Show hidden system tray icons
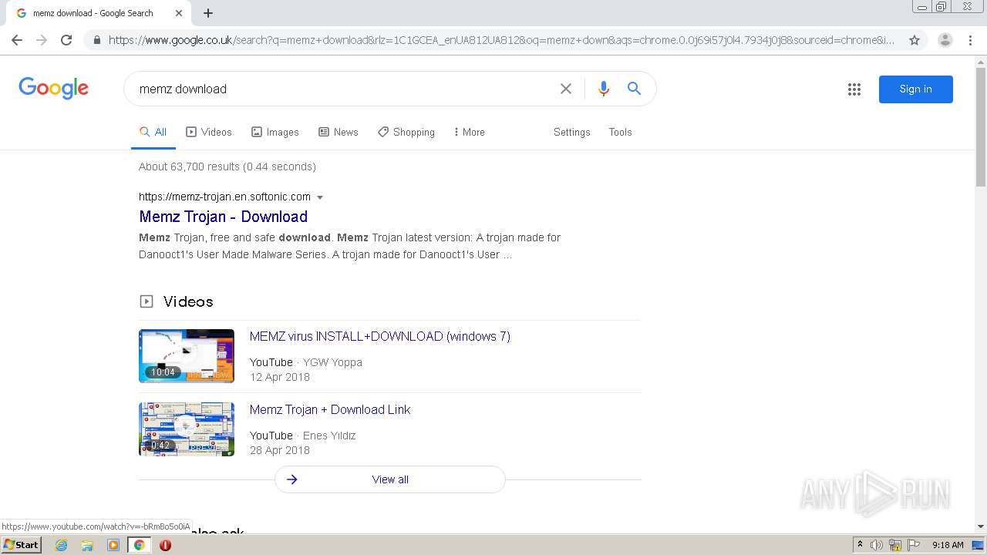This screenshot has height=555, width=987. click(x=860, y=545)
